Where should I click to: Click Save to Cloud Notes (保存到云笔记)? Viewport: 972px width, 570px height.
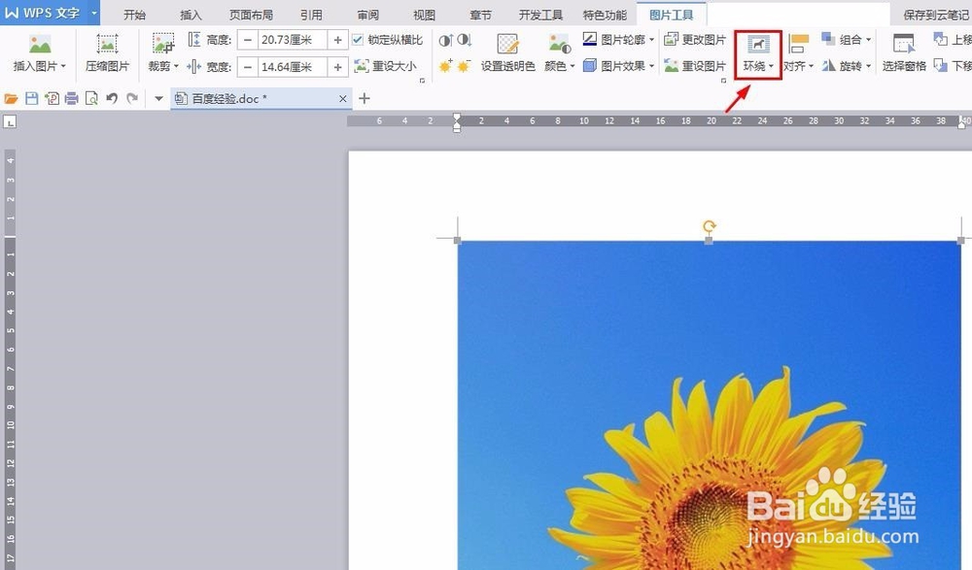936,15
